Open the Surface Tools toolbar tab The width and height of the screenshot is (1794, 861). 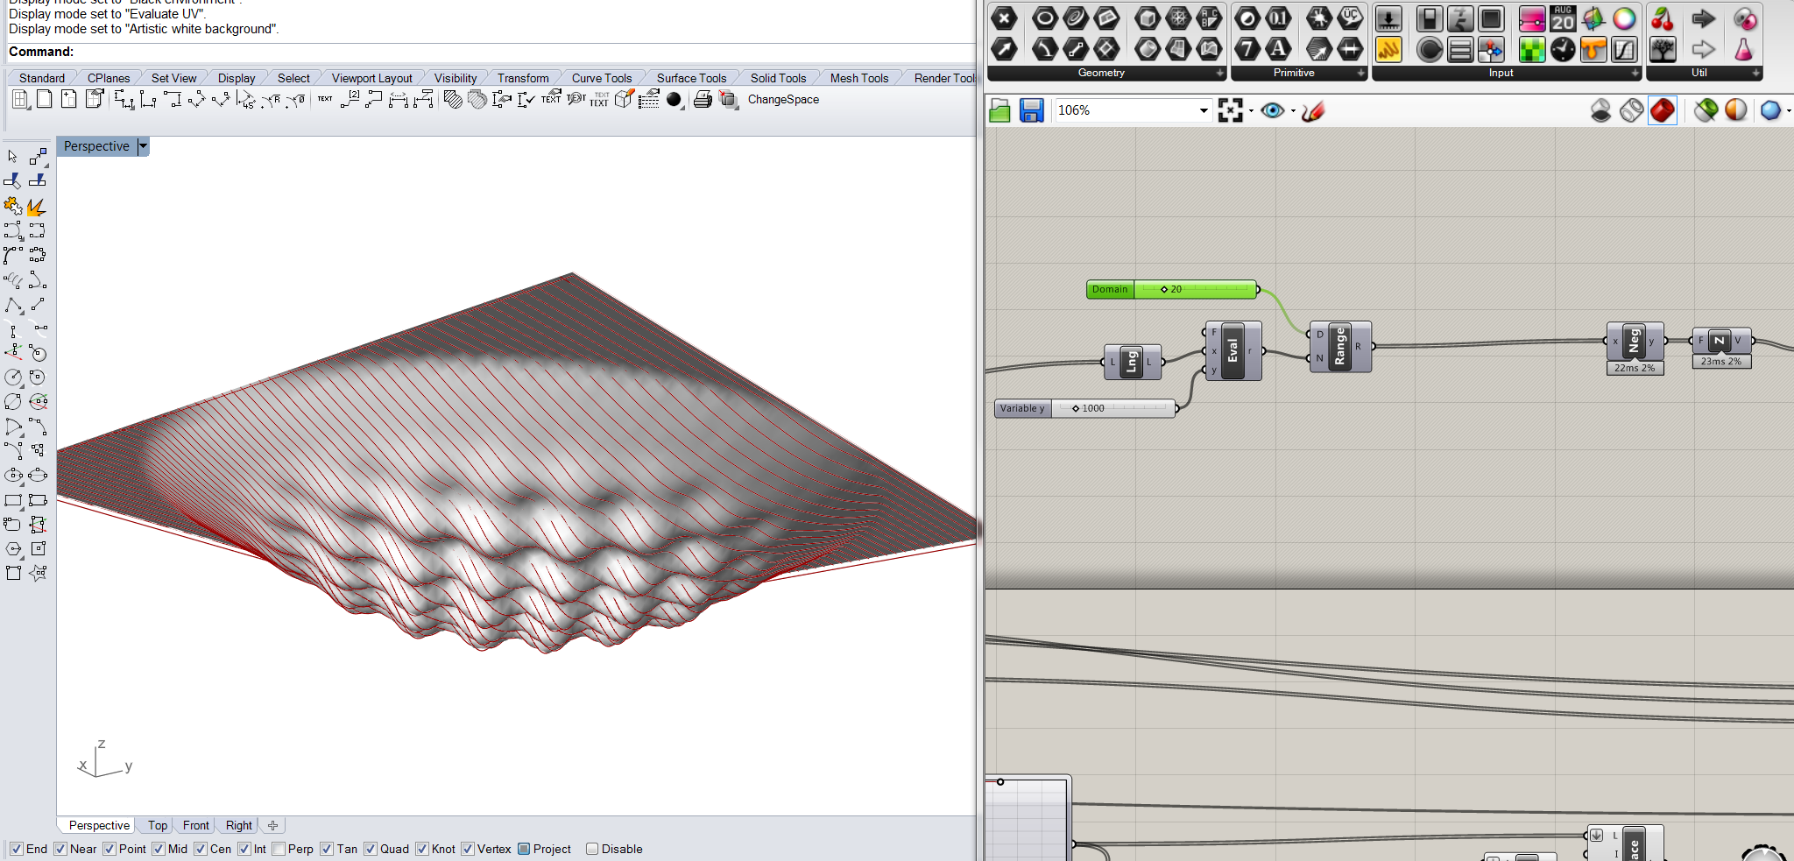pos(692,78)
